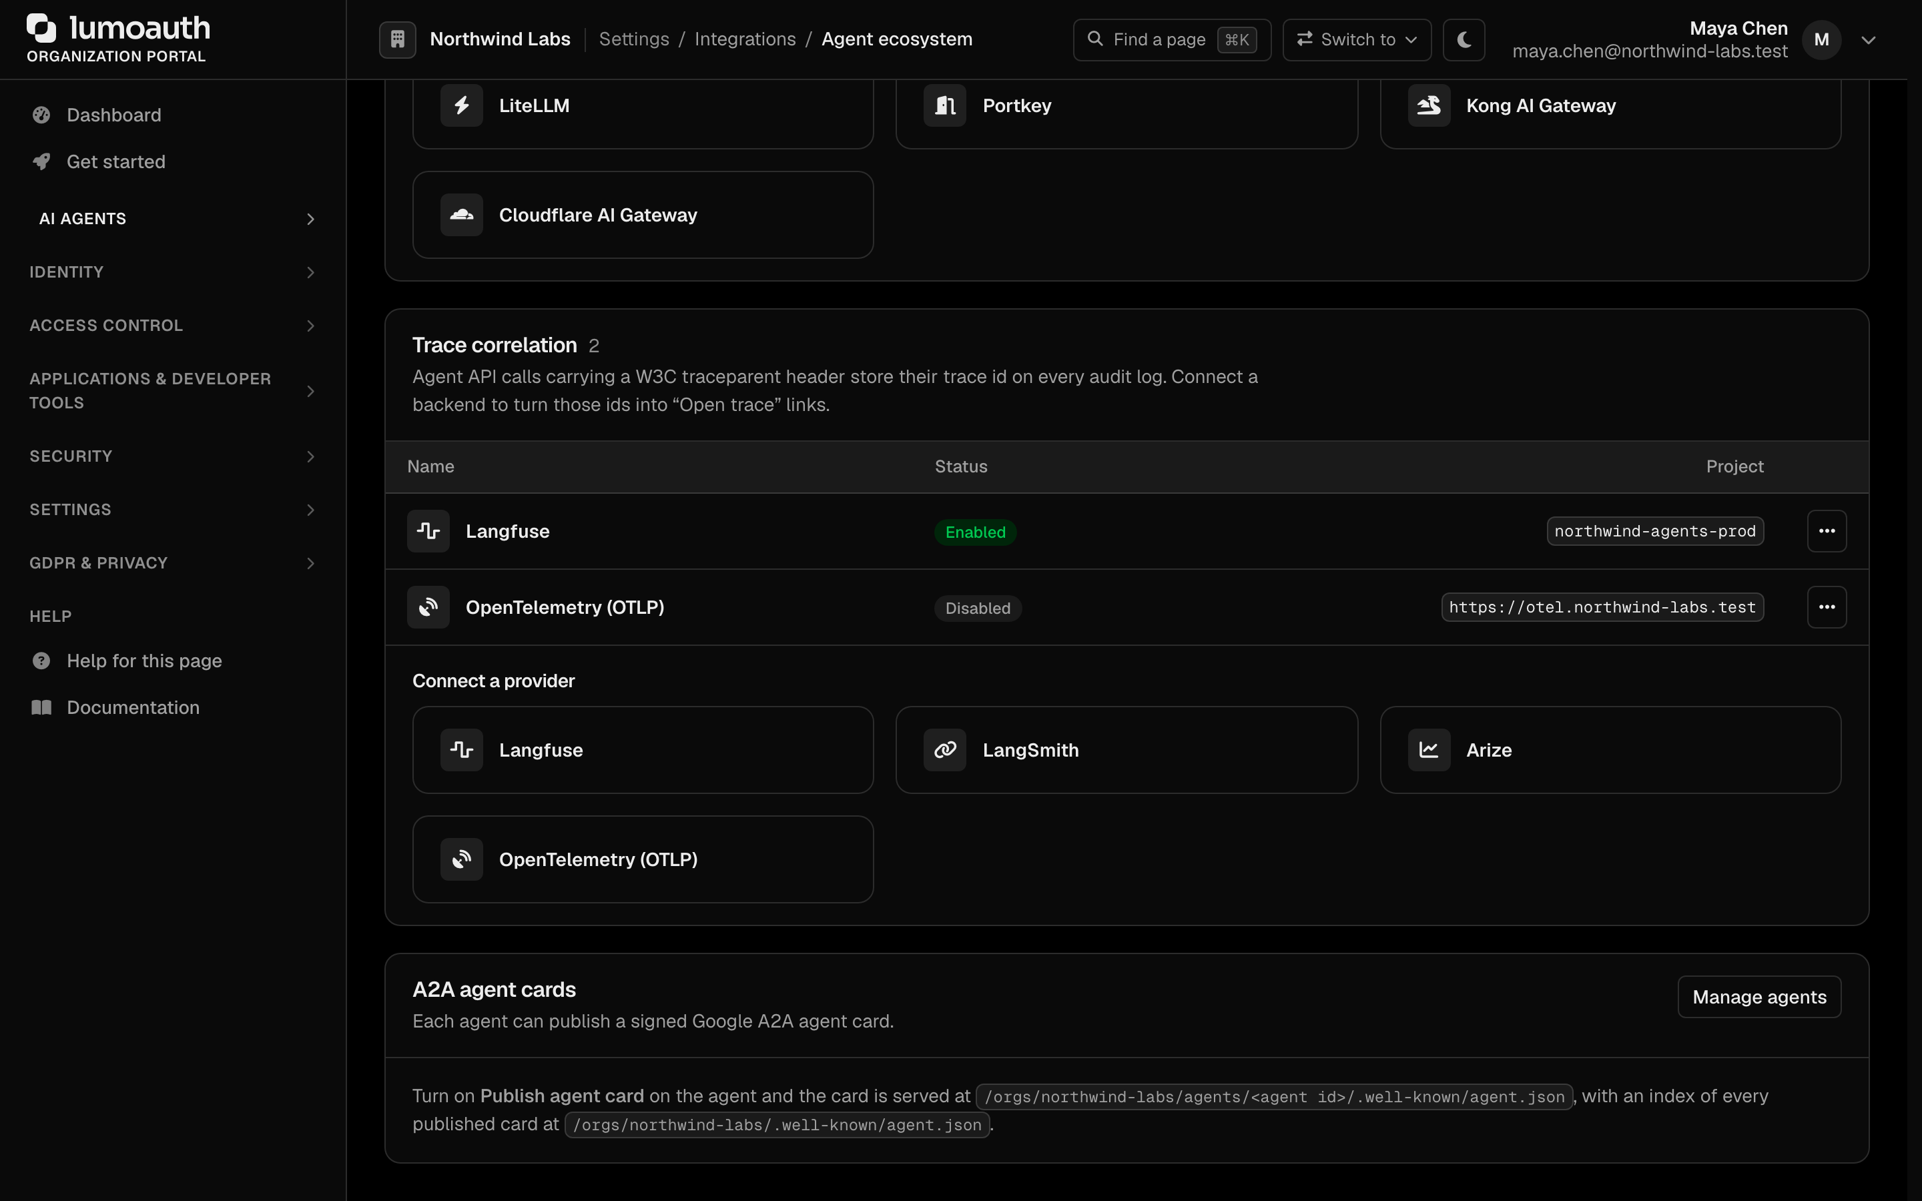This screenshot has width=1922, height=1201.
Task: Expand the AI Agents section
Action: [x=173, y=218]
